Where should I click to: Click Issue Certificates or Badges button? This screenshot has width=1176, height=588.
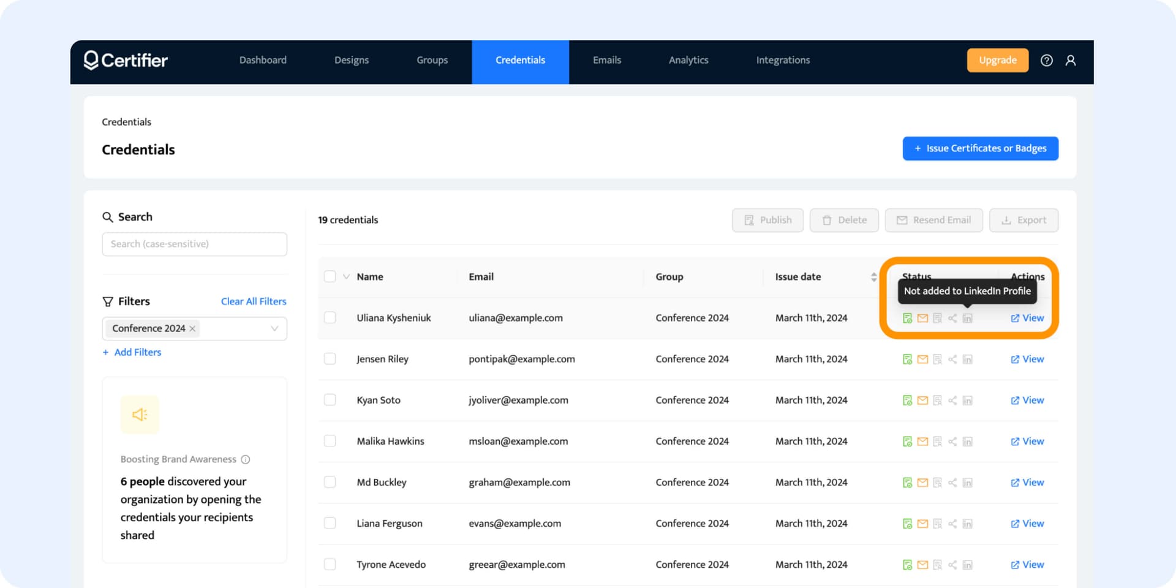pos(980,148)
